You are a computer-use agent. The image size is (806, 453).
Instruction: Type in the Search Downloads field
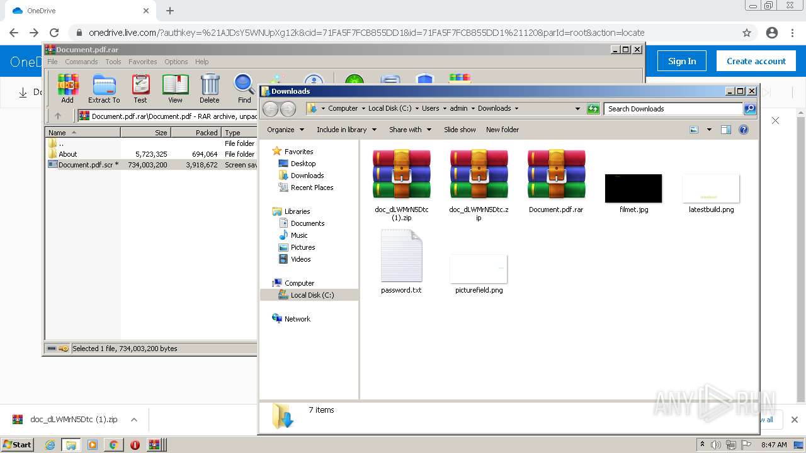pyautogui.click(x=673, y=109)
